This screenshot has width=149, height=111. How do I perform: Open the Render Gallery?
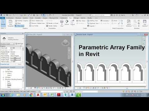point(52,26)
